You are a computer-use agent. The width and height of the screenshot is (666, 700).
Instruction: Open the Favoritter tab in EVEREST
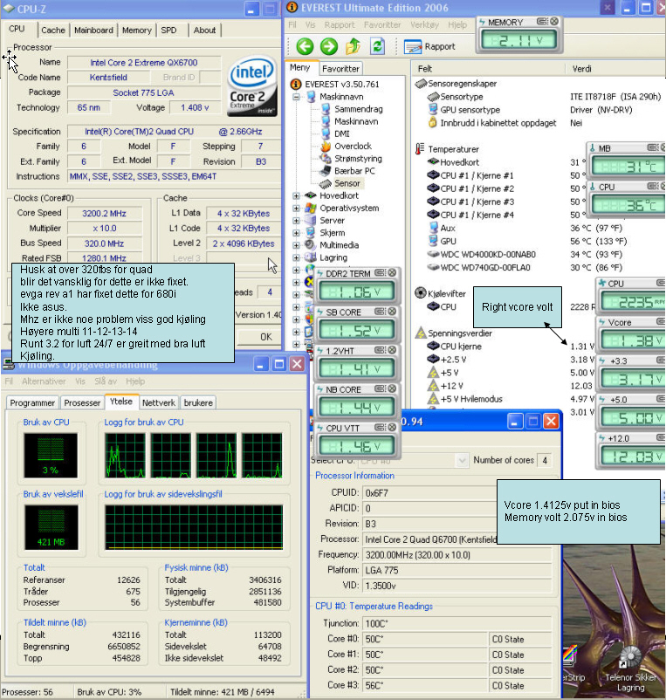tap(340, 69)
